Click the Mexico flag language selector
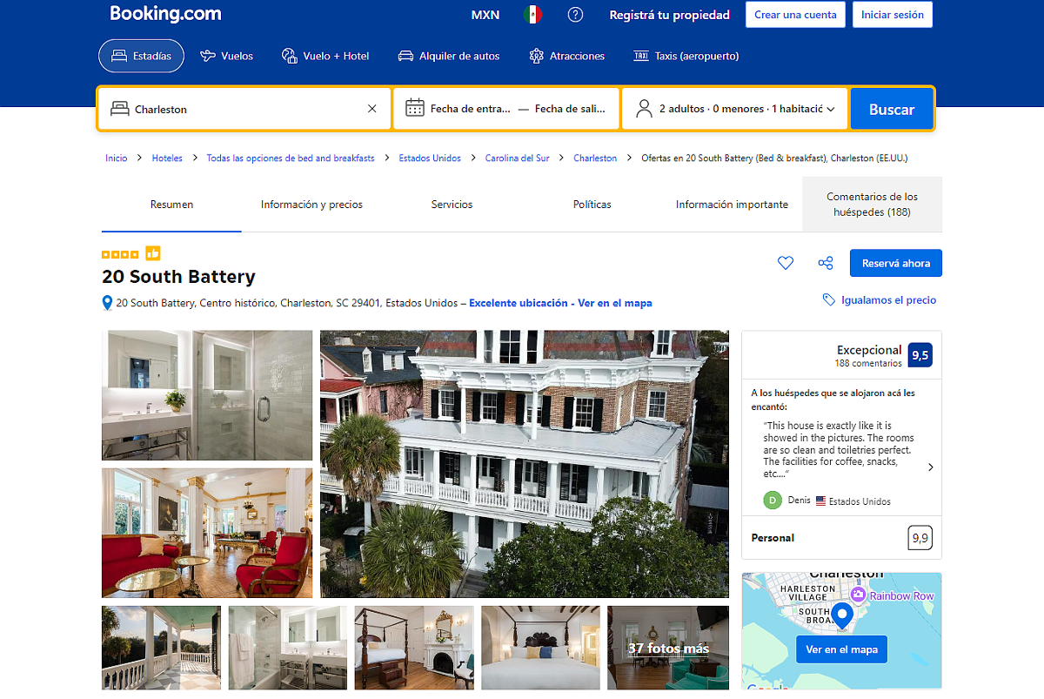The height and width of the screenshot is (699, 1044). pos(532,15)
